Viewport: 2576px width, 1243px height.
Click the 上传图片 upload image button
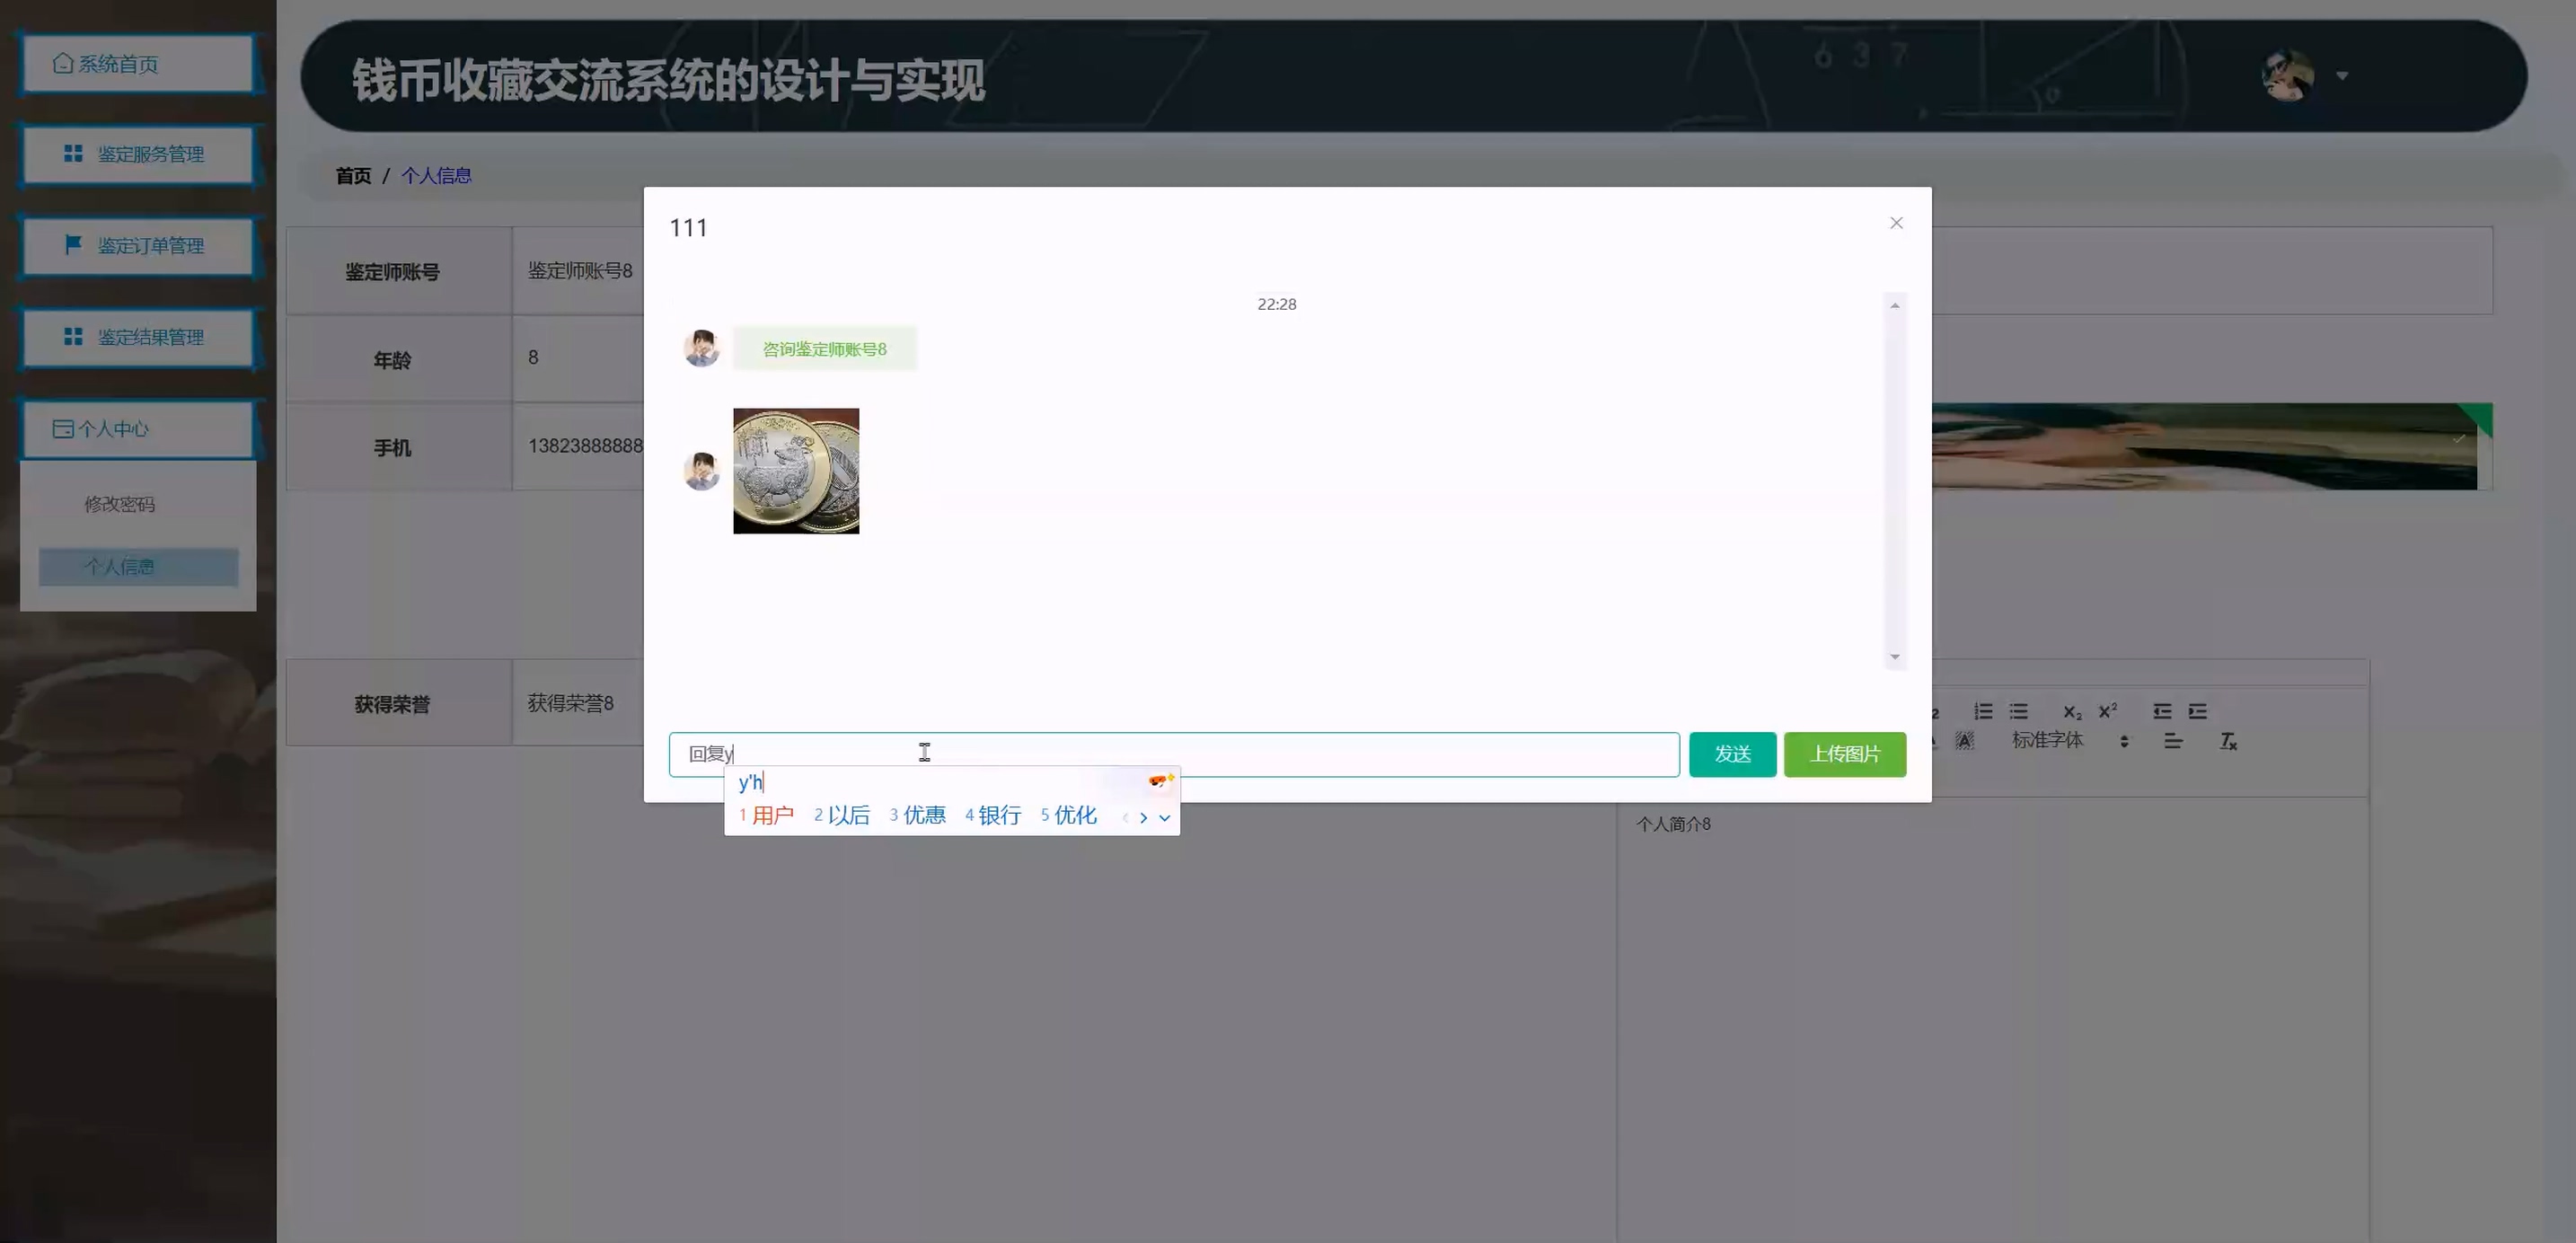1844,754
